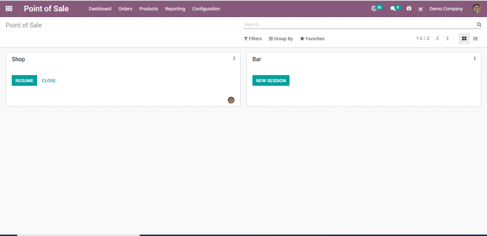The image size is (487, 236).
Task: Click the search magnifier icon
Action: (x=478, y=25)
